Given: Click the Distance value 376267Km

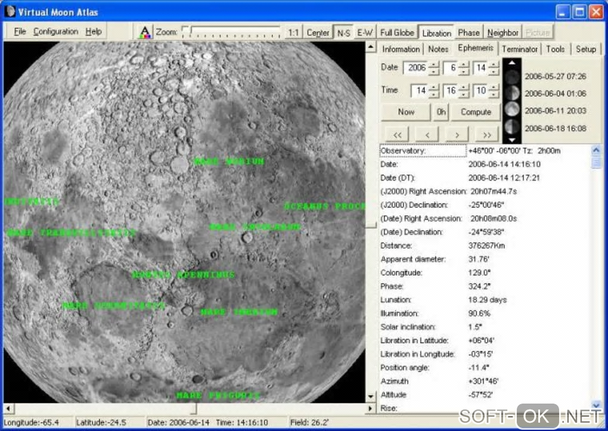Looking at the screenshot, I should pos(486,246).
